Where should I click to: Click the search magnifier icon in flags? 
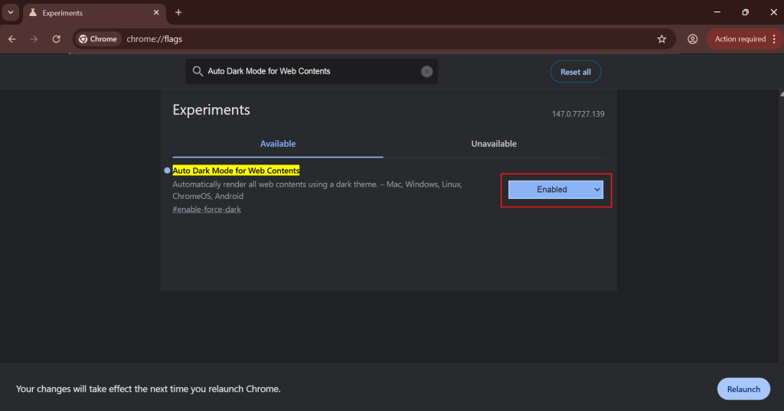(198, 71)
